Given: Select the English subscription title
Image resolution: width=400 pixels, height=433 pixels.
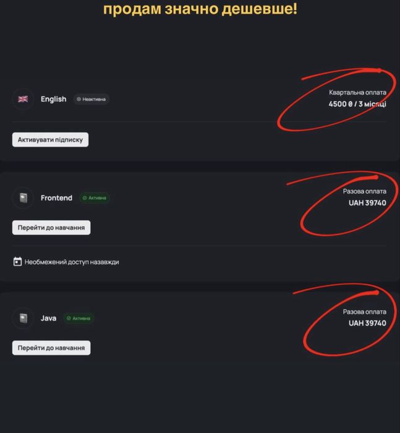Looking at the screenshot, I should pyautogui.click(x=53, y=99).
